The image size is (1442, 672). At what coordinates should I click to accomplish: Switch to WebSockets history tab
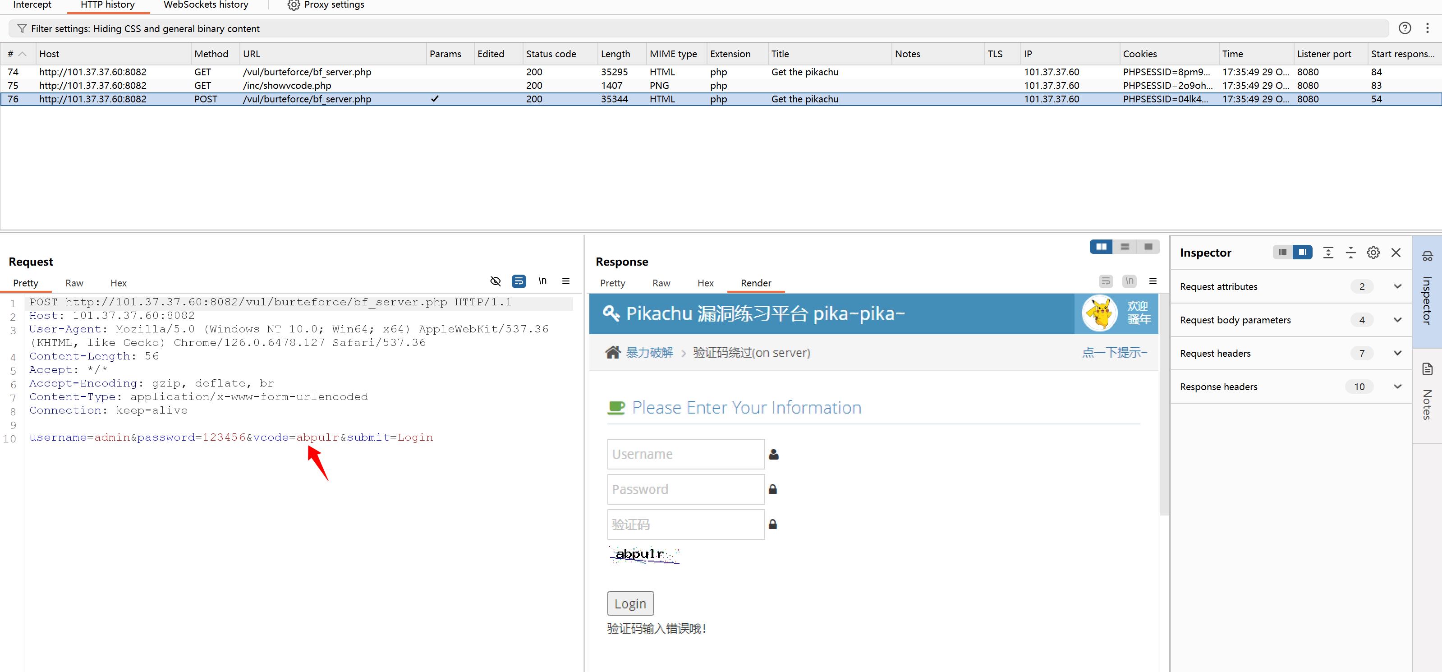click(x=206, y=5)
